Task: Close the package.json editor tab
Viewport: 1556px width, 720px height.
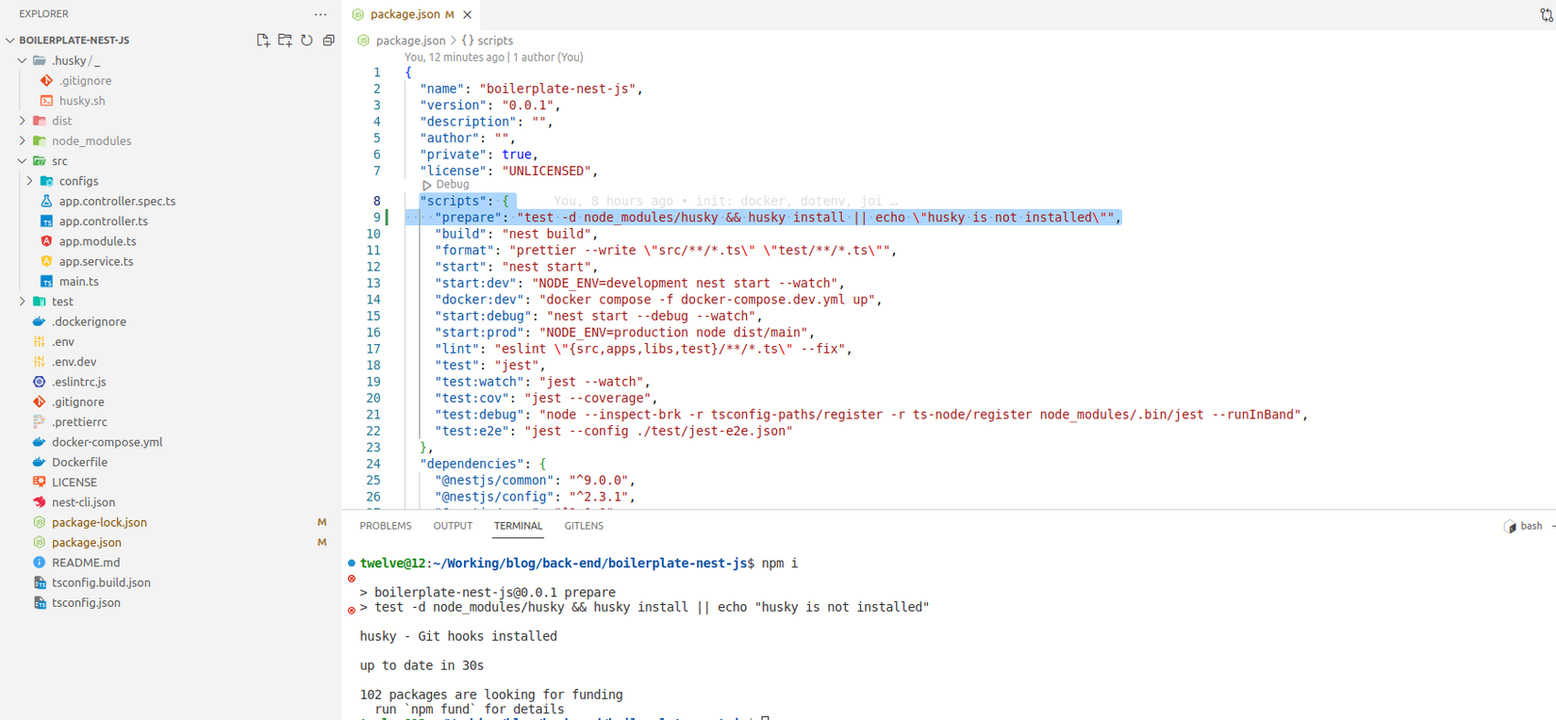Action: point(468,14)
